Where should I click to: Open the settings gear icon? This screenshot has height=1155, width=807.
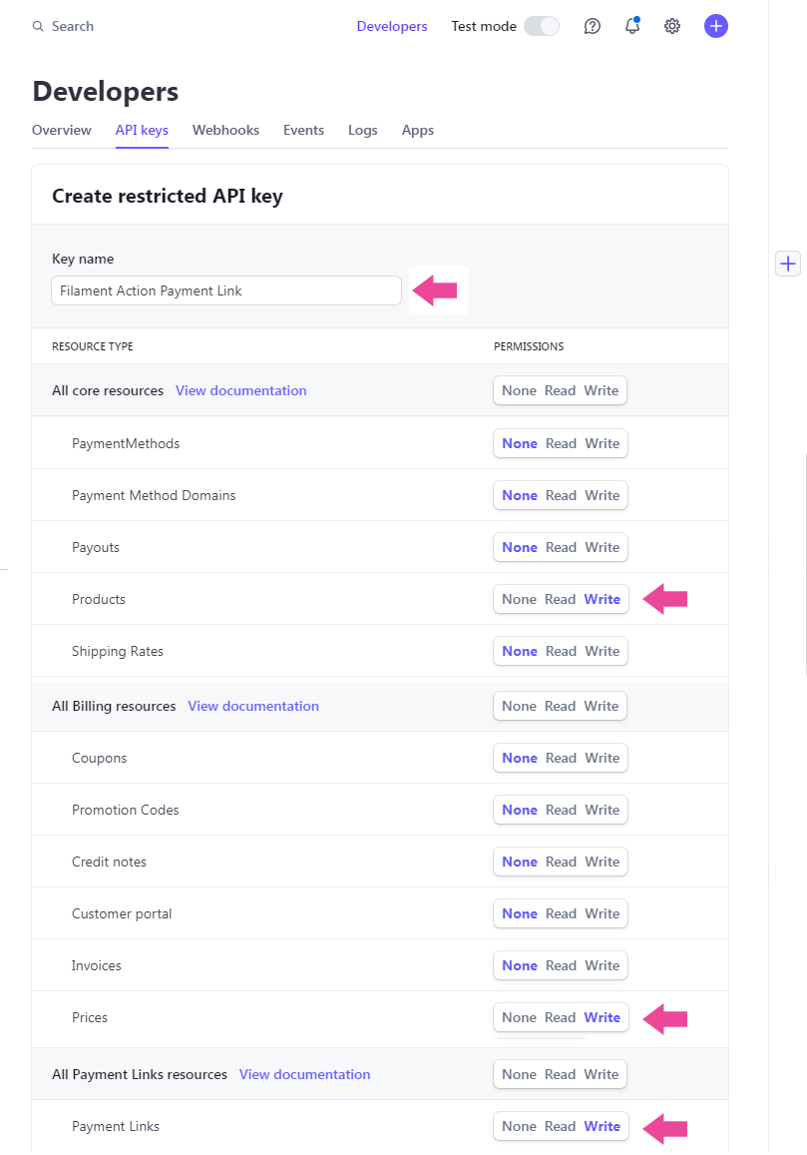coord(672,27)
